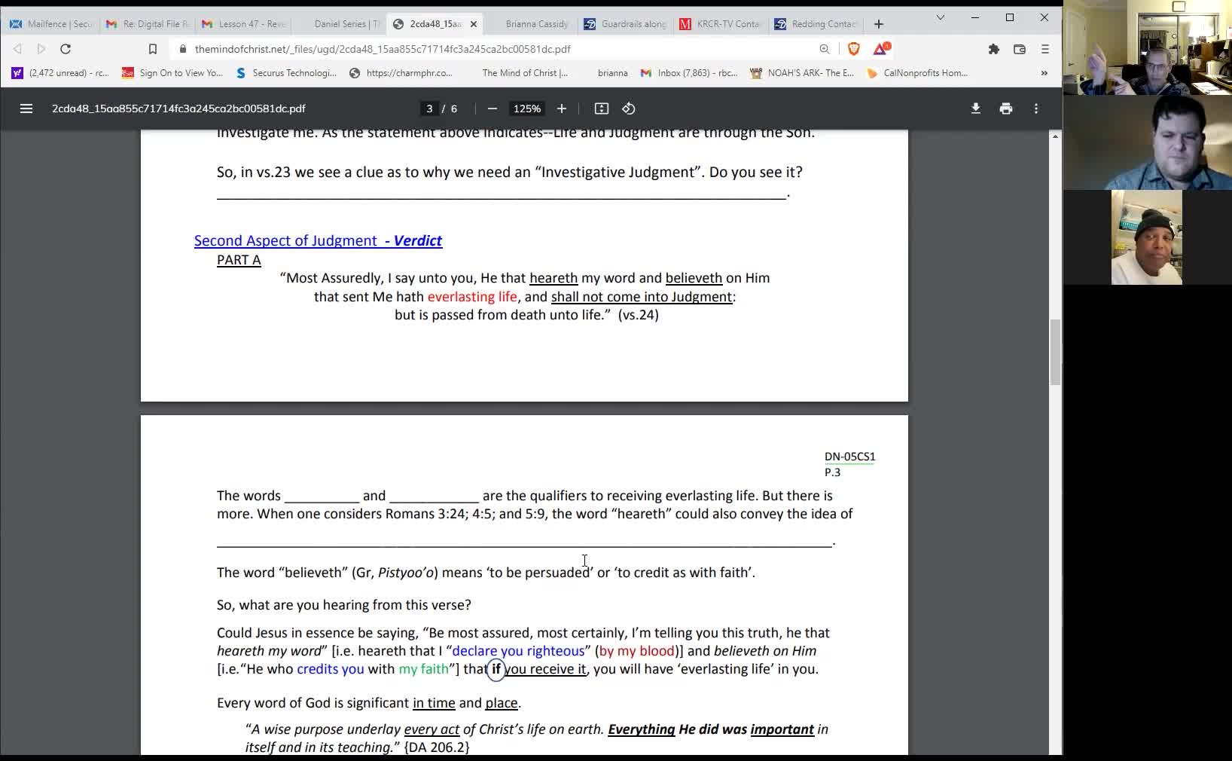Open the browser main menu

(1044, 49)
